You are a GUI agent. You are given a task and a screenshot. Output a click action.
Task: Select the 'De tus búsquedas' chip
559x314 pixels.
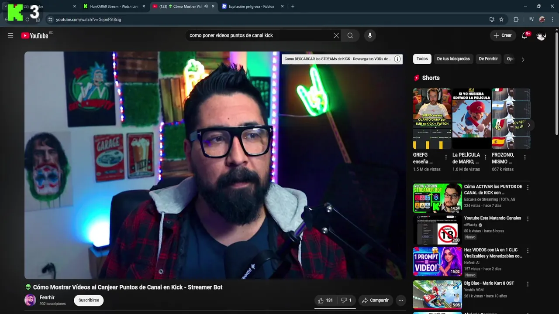453,59
